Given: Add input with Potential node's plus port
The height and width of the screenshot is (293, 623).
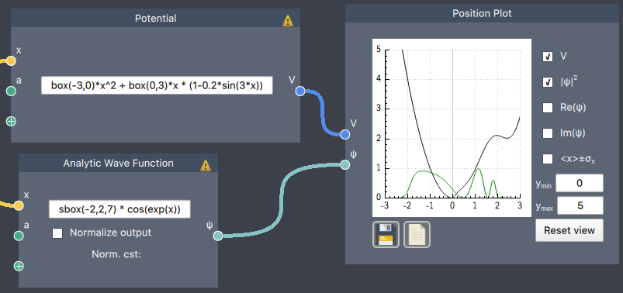Looking at the screenshot, I should point(11,122).
